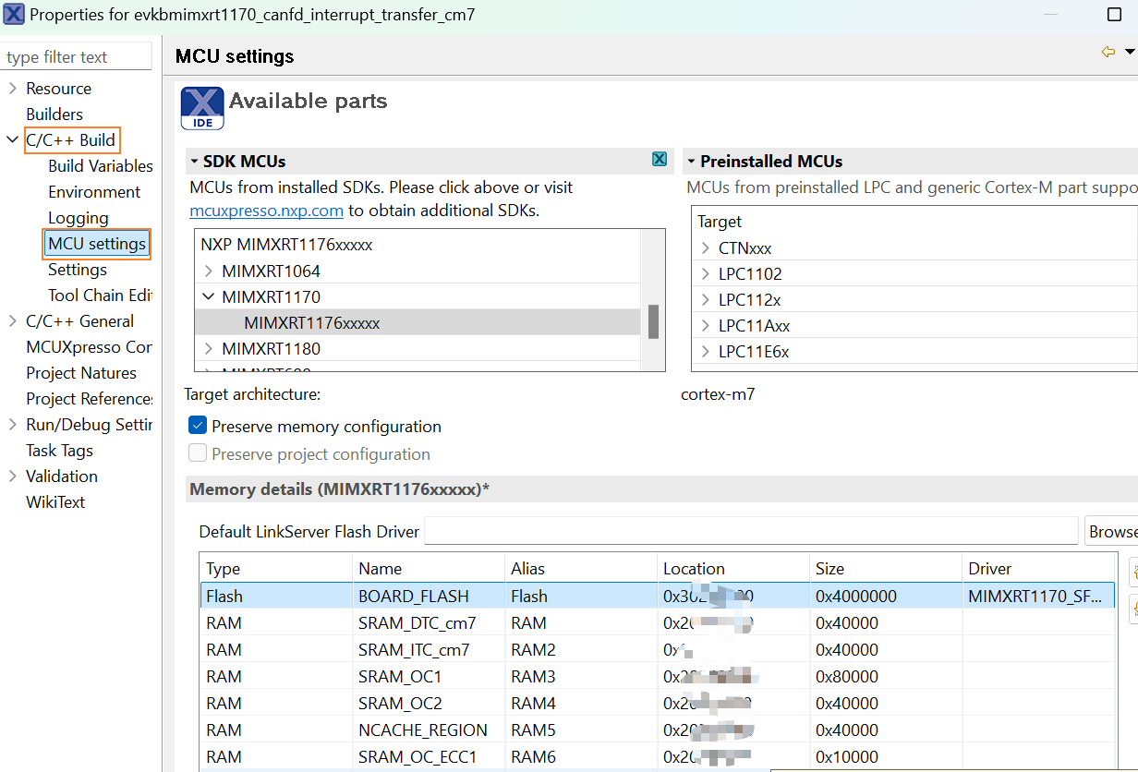
Task: Collapse the SDK MCUs section
Action: (195, 162)
